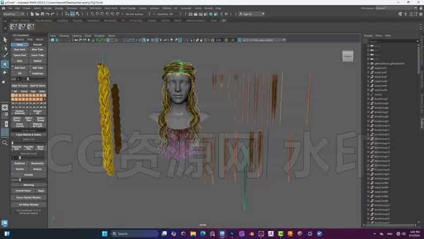Open the viewport Show menu
The image size is (424, 239).
[x=88, y=36]
